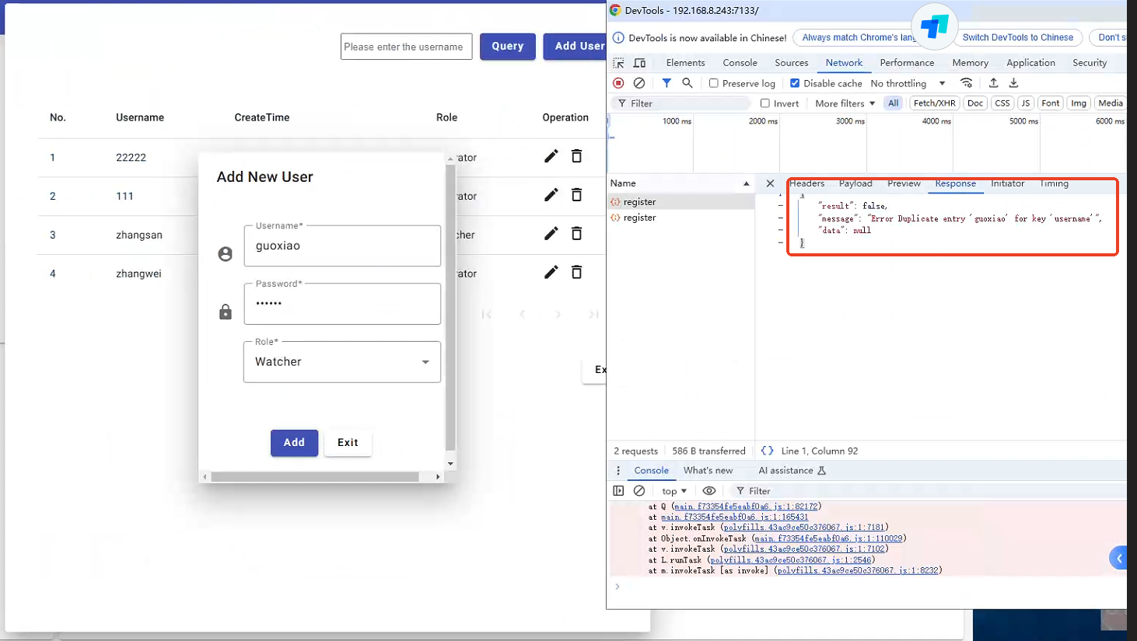The height and width of the screenshot is (641, 1137).
Task: Expand More filters dropdown
Action: 845,103
